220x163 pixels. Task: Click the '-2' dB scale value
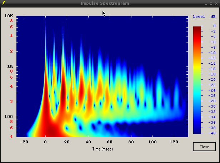click(213, 31)
